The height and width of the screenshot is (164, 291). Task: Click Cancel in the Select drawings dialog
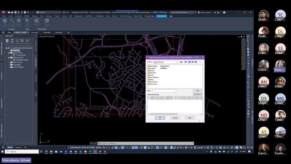pos(175,118)
